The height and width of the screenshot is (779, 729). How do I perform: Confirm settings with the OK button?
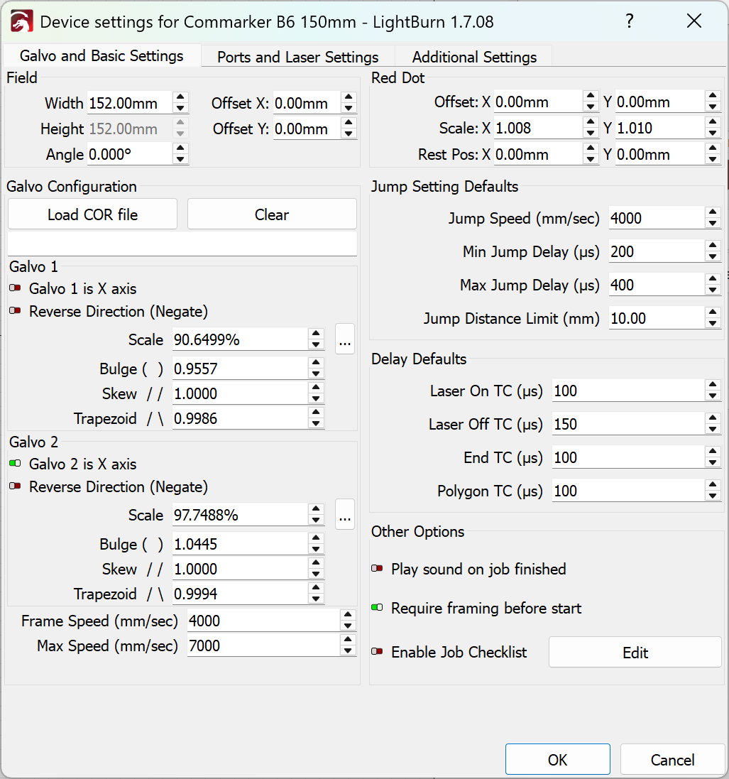click(557, 760)
